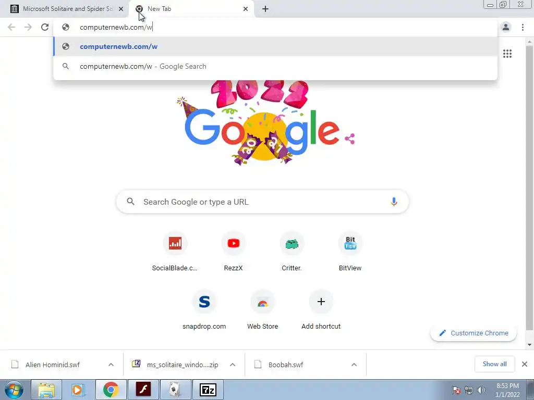This screenshot has height=400, width=534.
Task: Open the Web Store shortcut
Action: (x=263, y=309)
